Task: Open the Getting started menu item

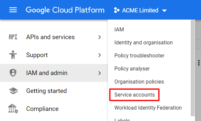Action: (x=54, y=91)
